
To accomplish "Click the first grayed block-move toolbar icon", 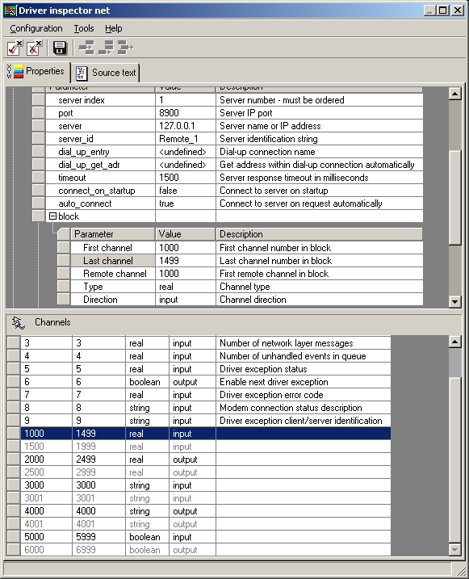I will pyautogui.click(x=86, y=48).
